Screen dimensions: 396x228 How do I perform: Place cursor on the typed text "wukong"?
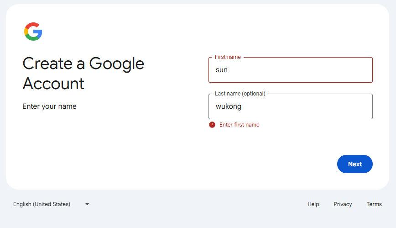pos(229,106)
